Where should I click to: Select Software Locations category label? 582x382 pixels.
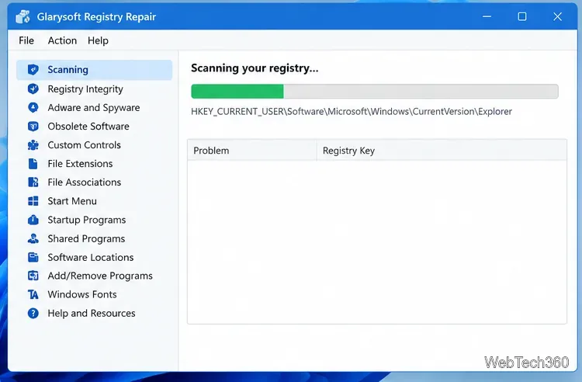point(91,257)
